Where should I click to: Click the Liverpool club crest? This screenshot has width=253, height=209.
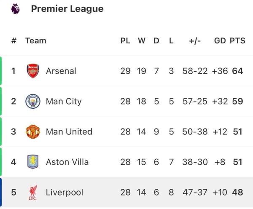tap(33, 193)
